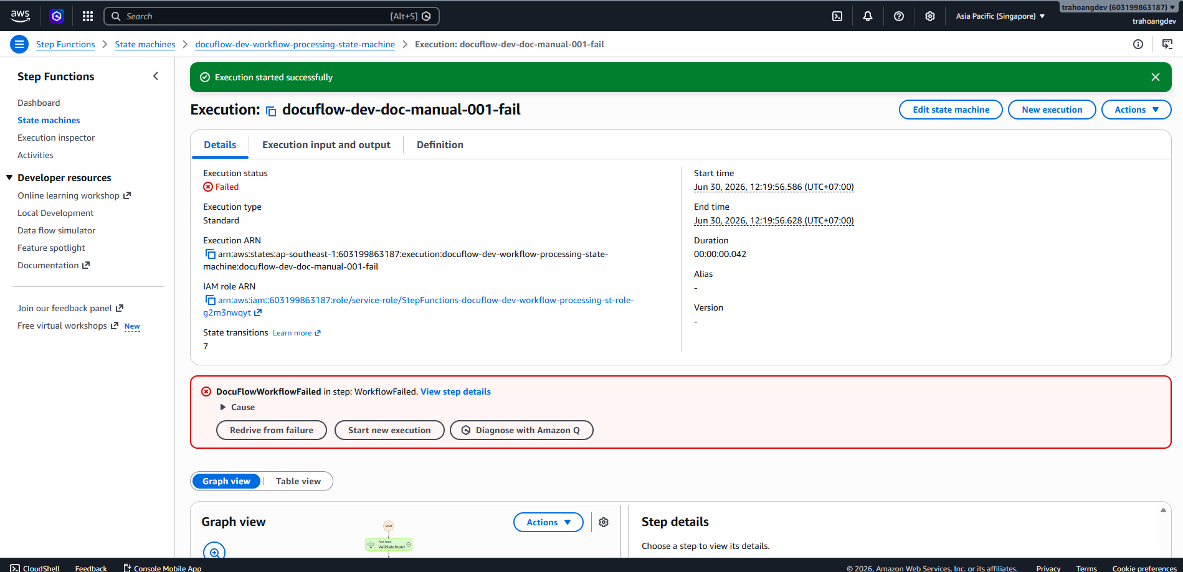Click the Console Mobile App icon in footer
Viewport: 1183px width, 572px height.
127,568
